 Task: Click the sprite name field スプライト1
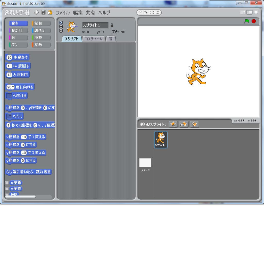[95, 25]
